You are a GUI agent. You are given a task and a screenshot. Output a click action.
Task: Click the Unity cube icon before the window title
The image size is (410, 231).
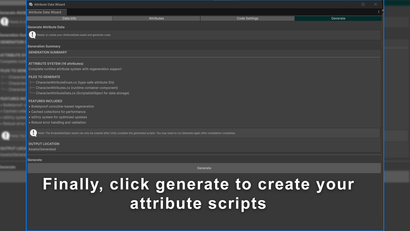pos(30,4)
